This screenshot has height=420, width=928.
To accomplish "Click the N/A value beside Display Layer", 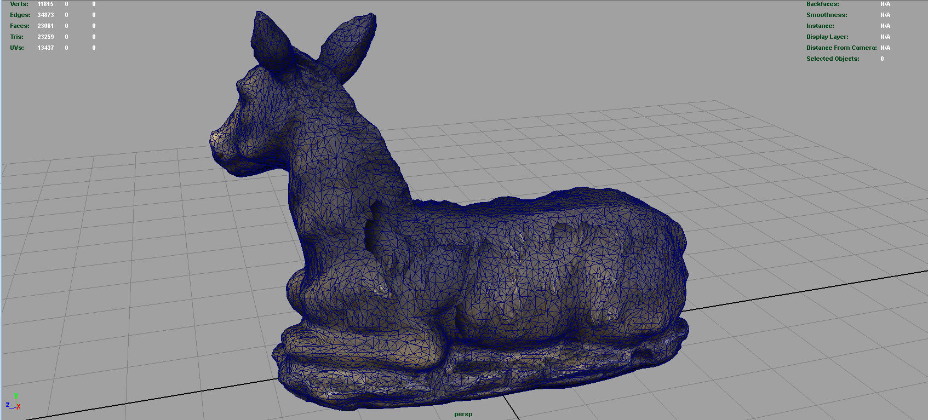I will (885, 37).
